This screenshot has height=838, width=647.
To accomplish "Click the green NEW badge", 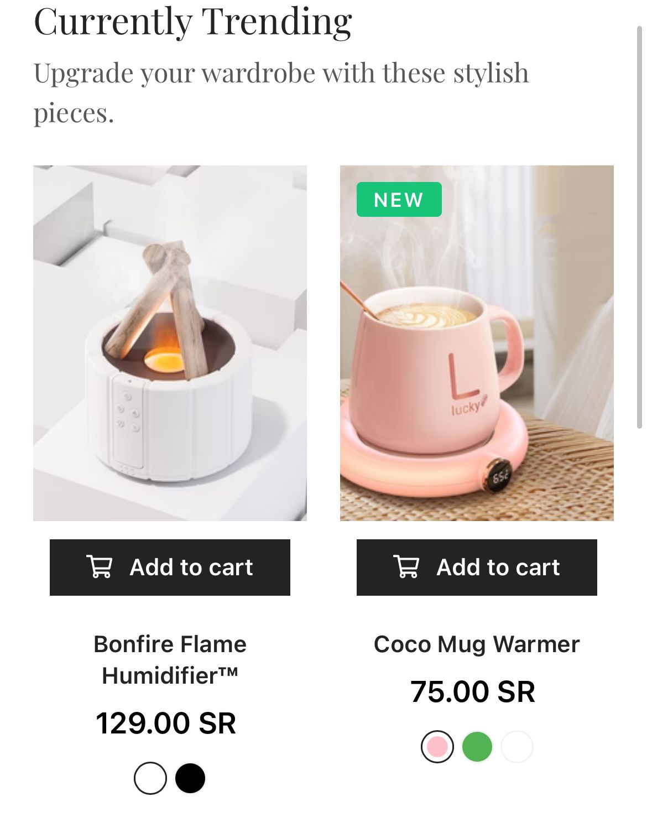I will (399, 200).
